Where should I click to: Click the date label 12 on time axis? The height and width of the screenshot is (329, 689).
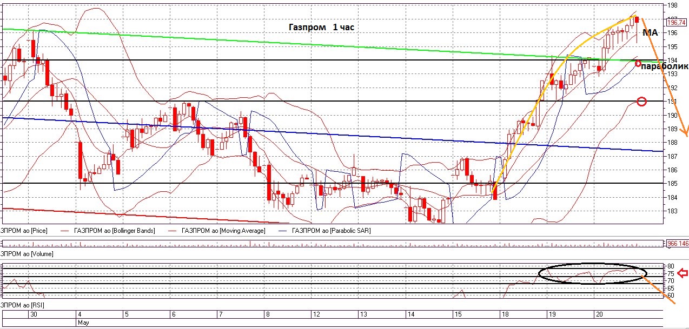pos(316,314)
